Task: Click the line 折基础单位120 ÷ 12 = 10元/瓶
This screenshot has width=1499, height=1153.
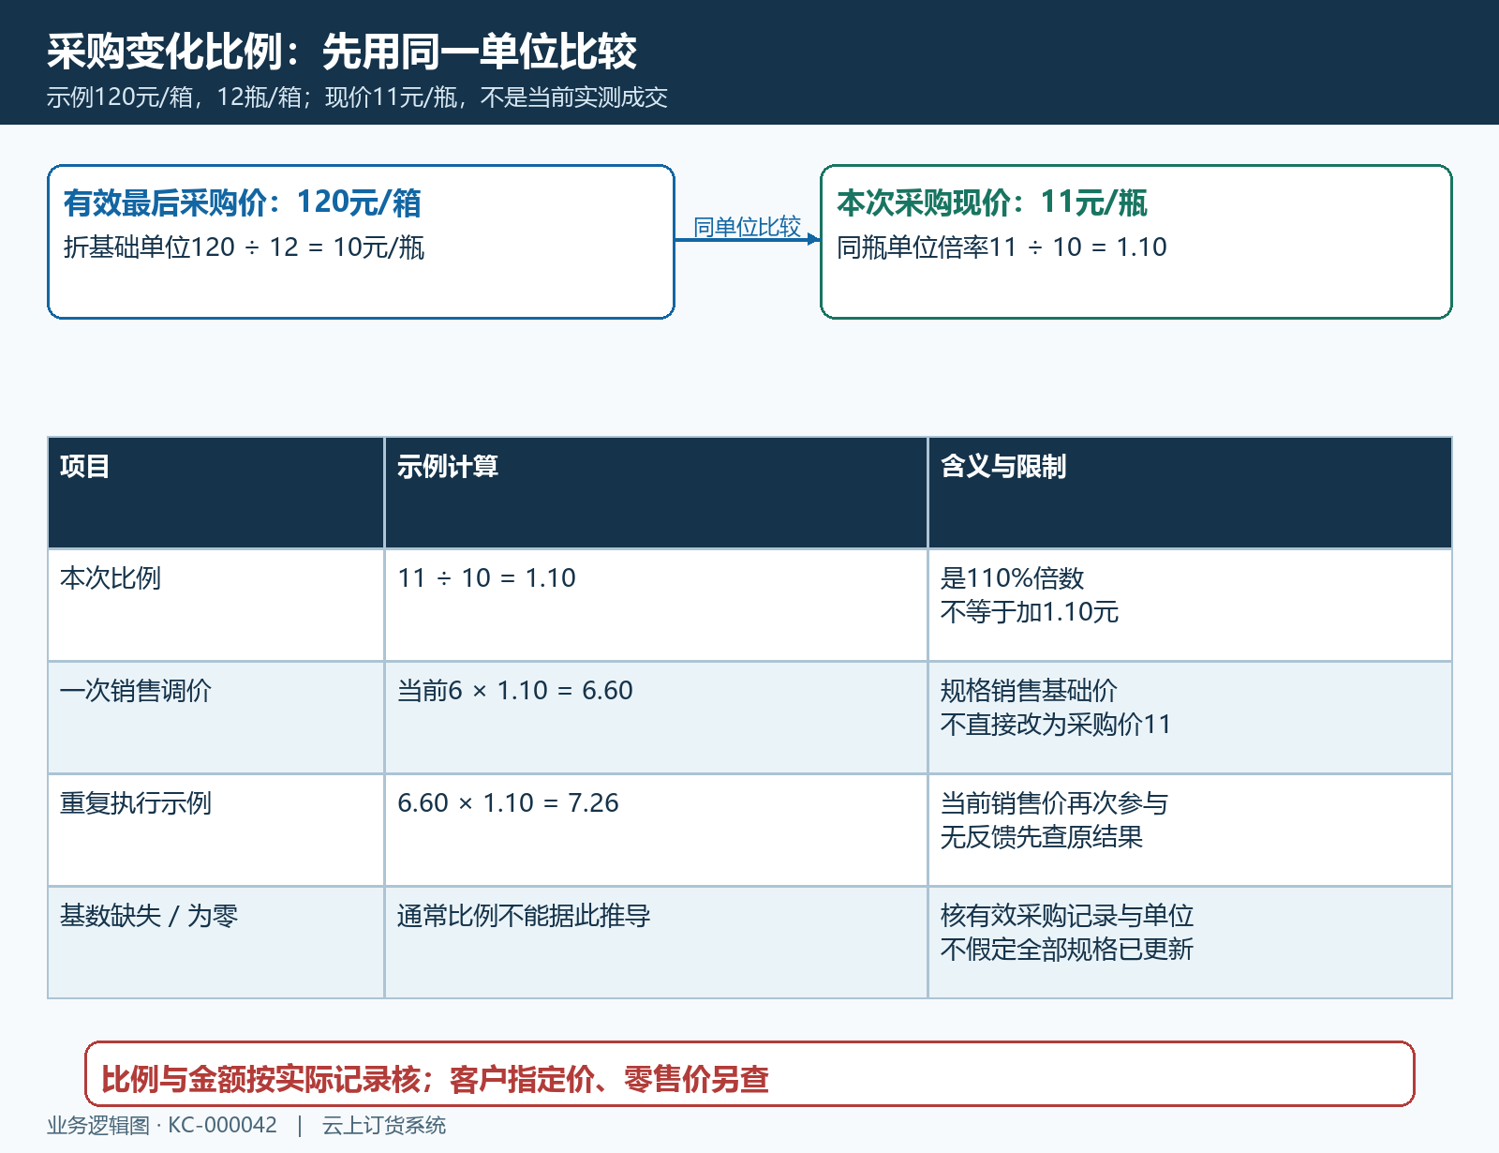Action: click(x=244, y=247)
